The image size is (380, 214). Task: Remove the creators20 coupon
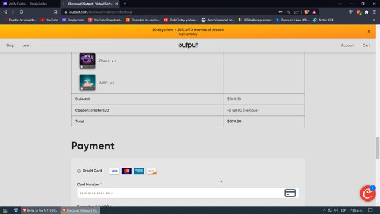click(251, 111)
